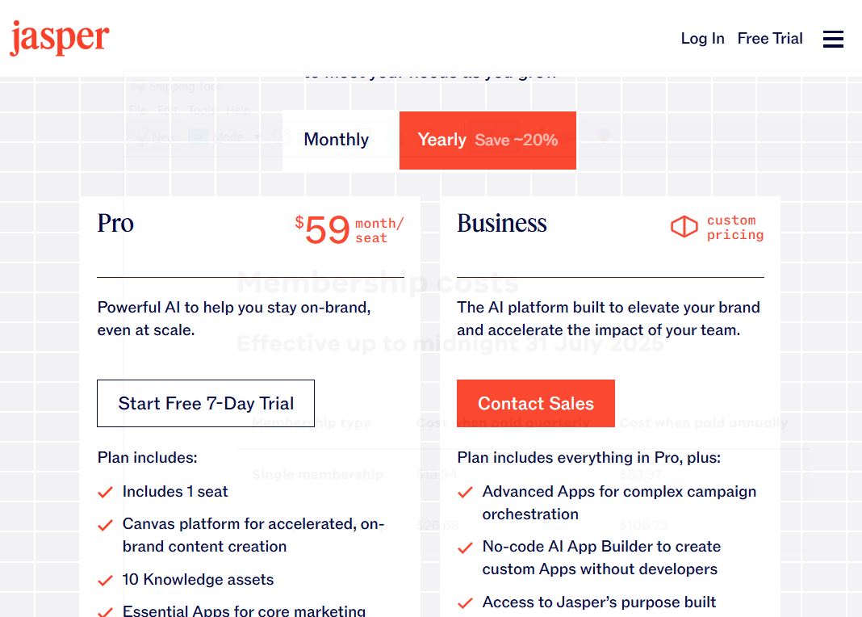Click the checkmark beside "Includes 1 seat"
Image resolution: width=862 pixels, height=617 pixels.
coord(105,492)
